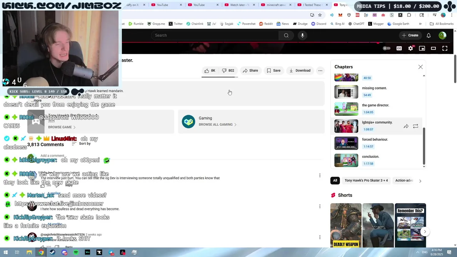Open menu for 'soulless and dead' comment
Screen dimensions: 457x257
pos(320,206)
